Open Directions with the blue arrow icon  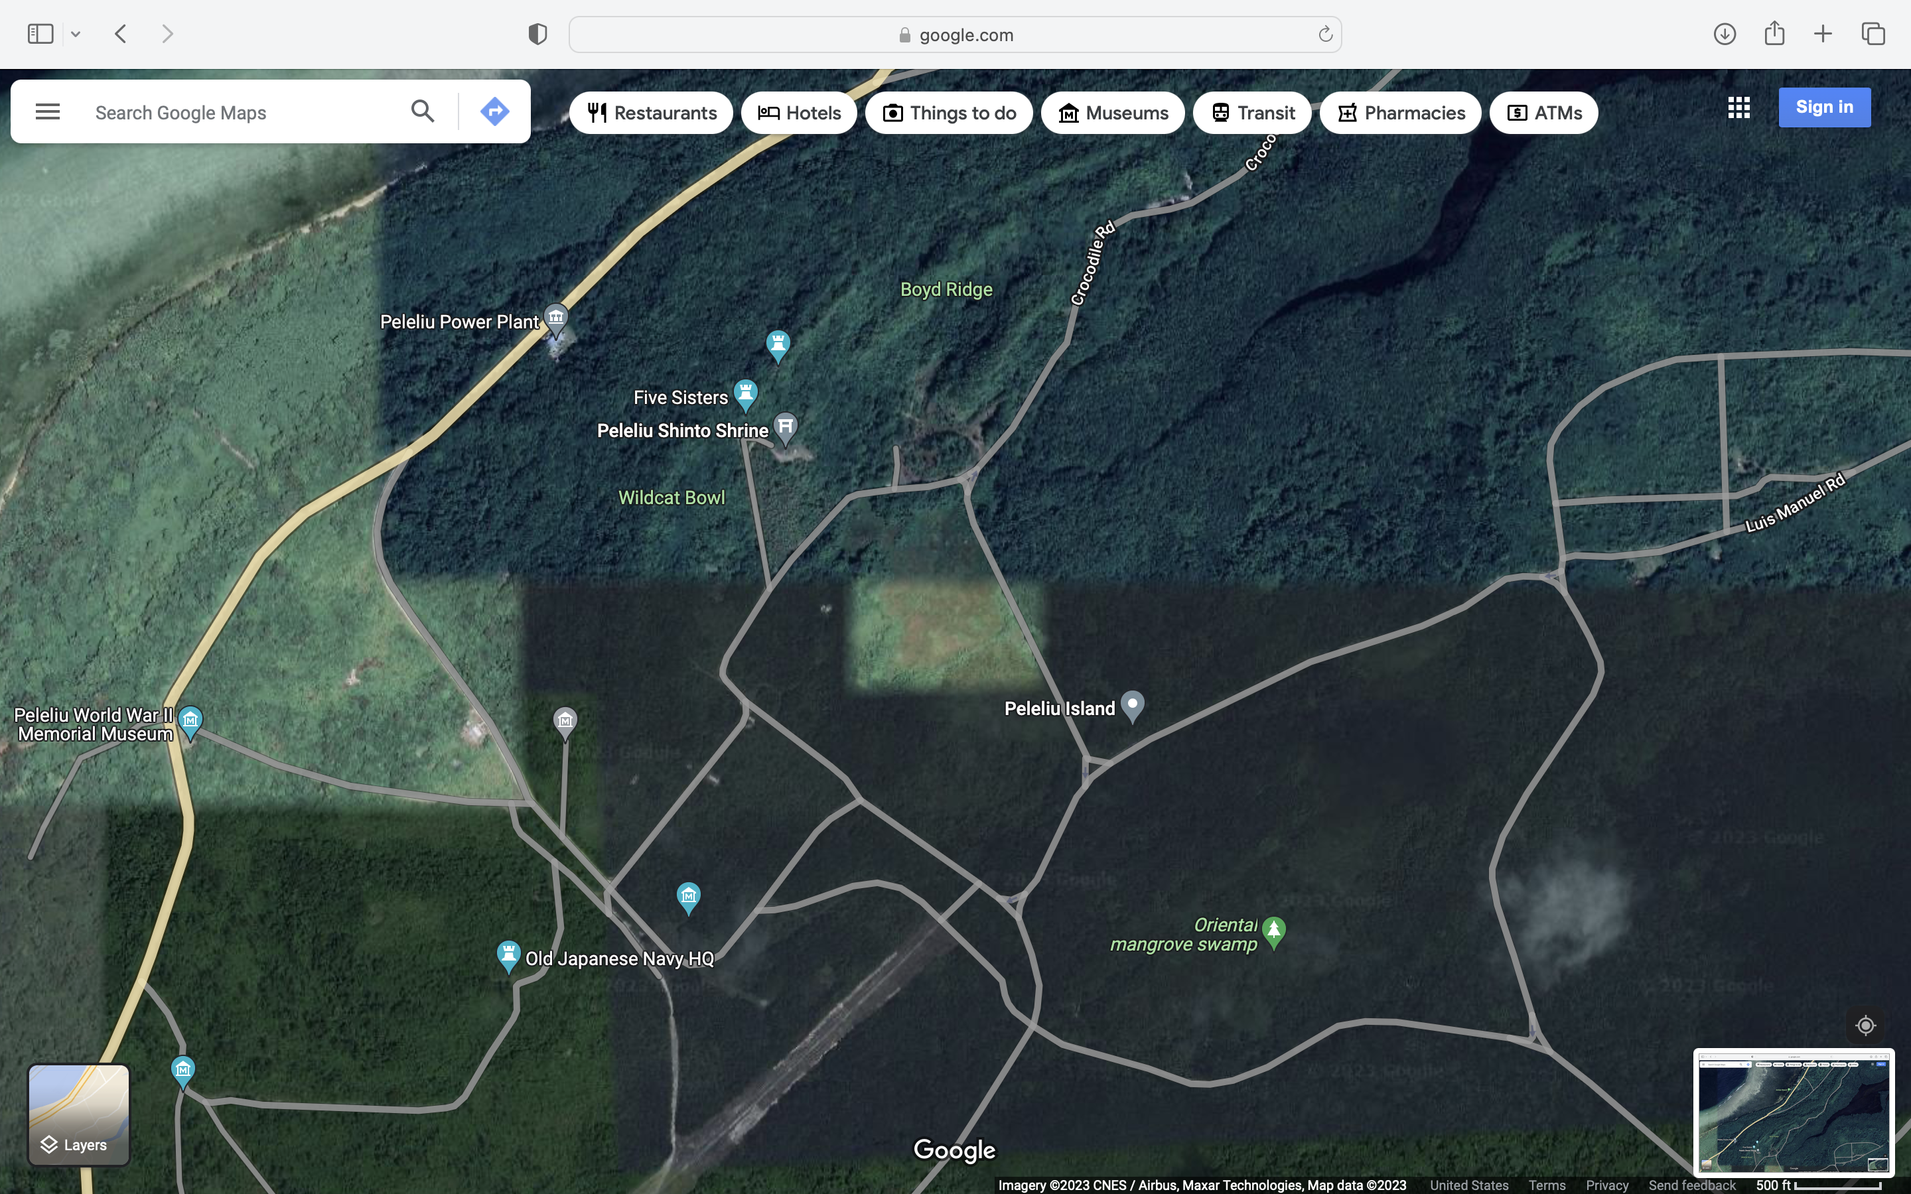(494, 111)
